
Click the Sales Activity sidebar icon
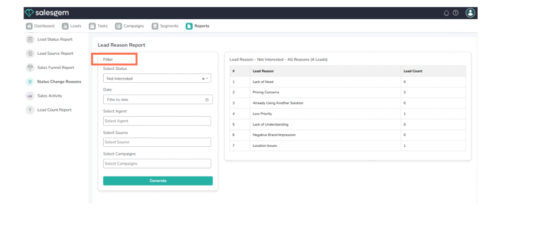[x=30, y=96]
